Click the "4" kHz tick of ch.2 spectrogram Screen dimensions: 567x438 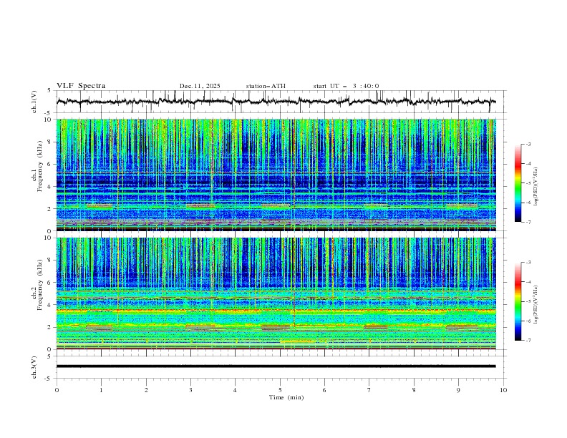pos(50,305)
